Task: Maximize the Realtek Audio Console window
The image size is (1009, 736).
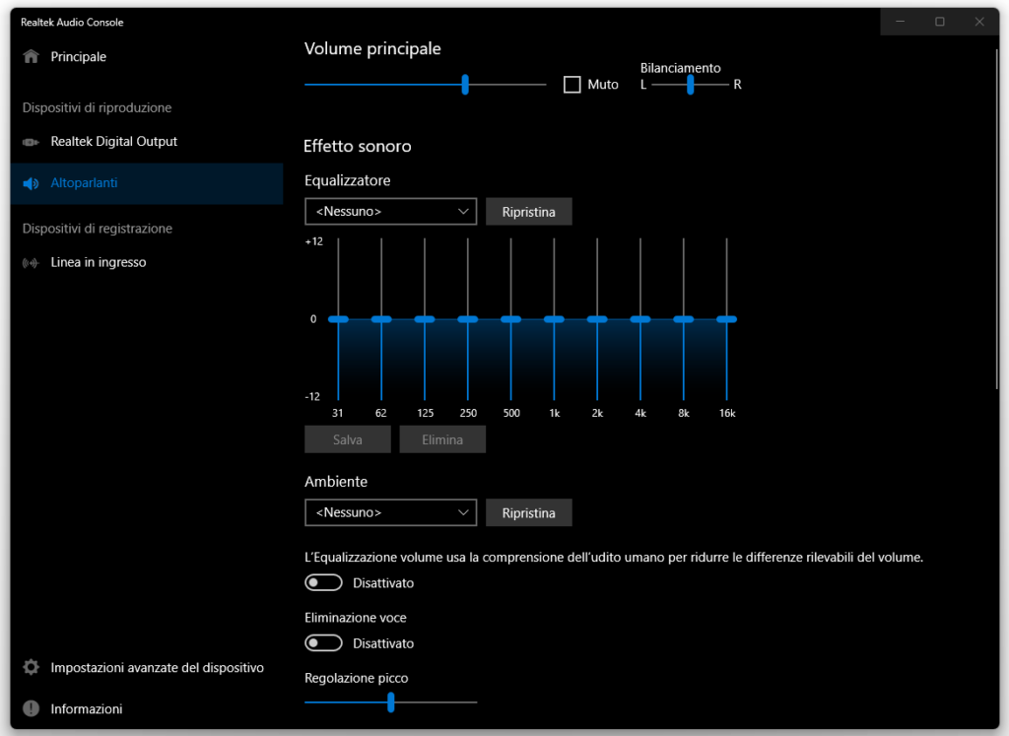Action: tap(939, 22)
